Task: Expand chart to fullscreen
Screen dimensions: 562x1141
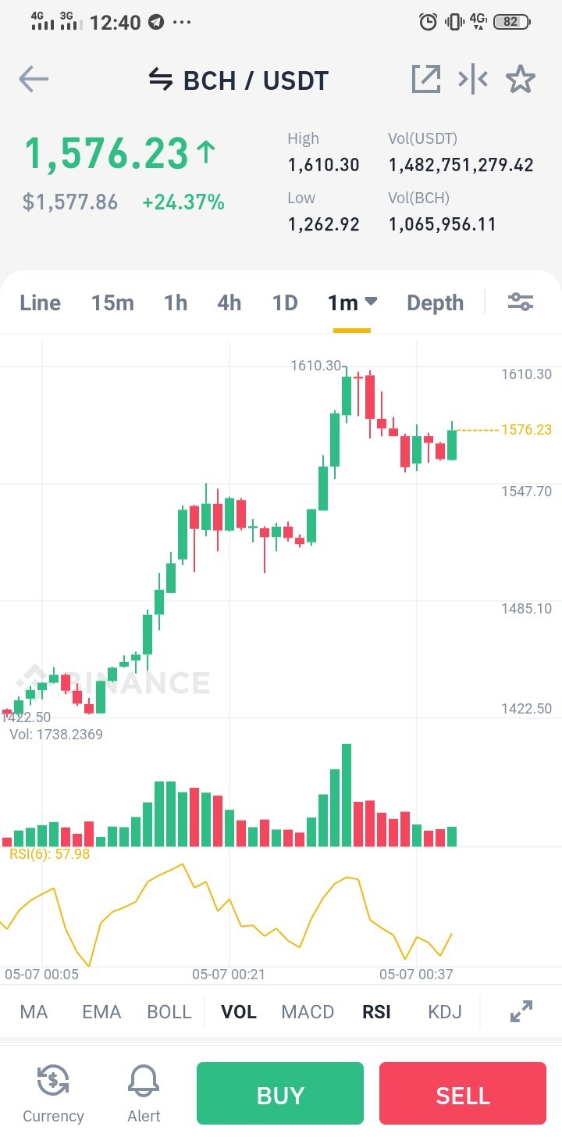Action: (521, 1011)
